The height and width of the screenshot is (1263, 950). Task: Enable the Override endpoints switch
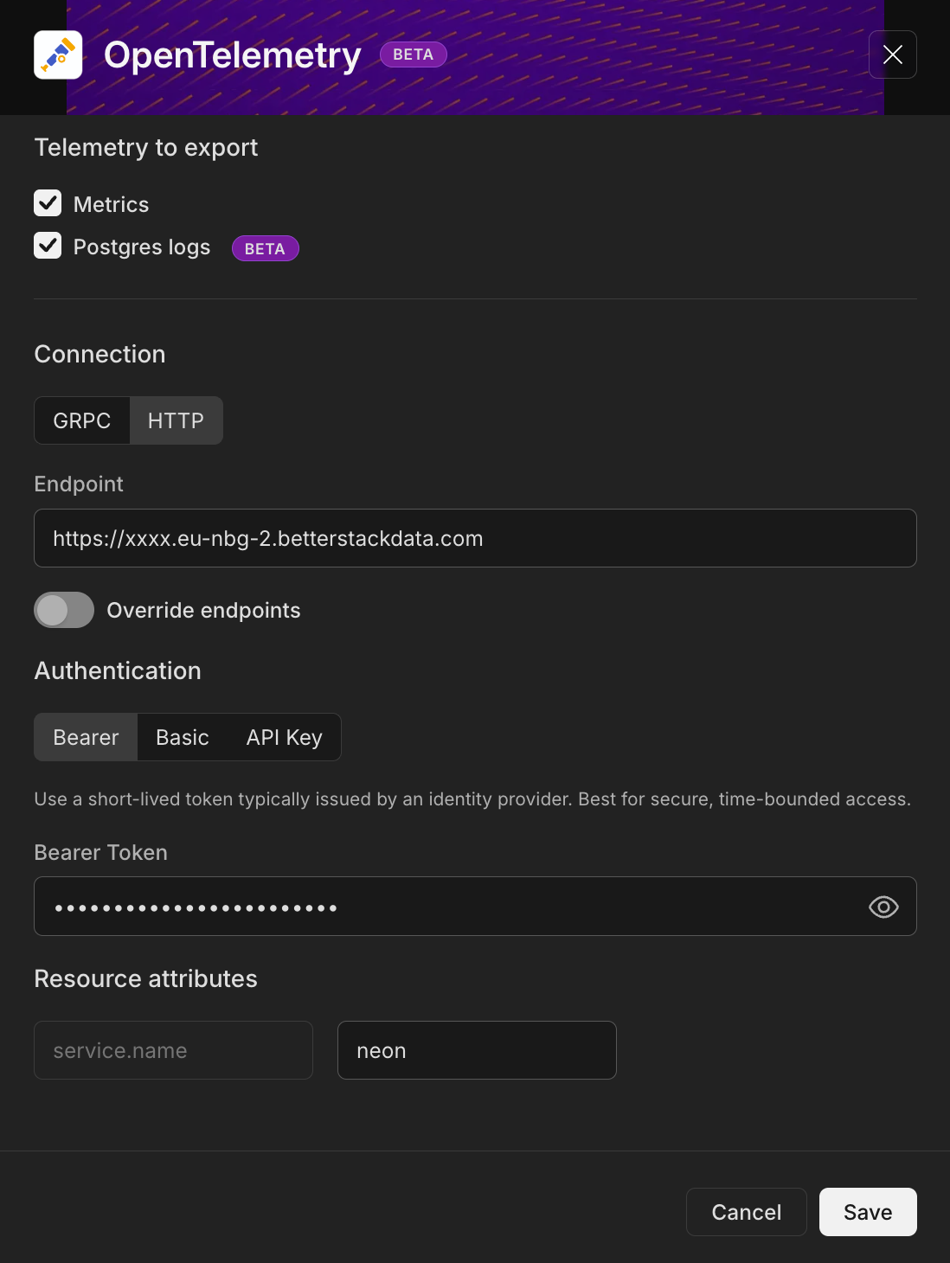(63, 610)
